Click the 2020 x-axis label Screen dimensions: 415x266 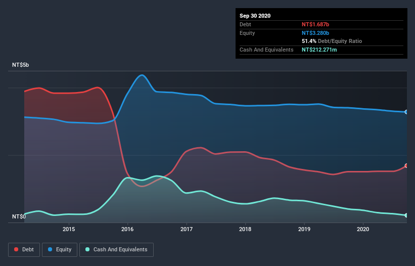(363, 229)
